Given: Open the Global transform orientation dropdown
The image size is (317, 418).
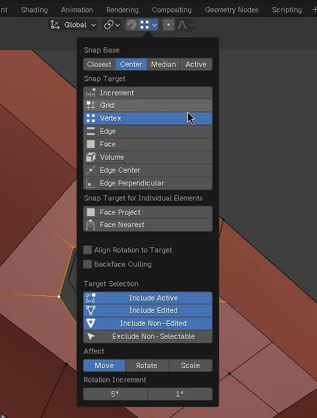Looking at the screenshot, I should click(73, 25).
